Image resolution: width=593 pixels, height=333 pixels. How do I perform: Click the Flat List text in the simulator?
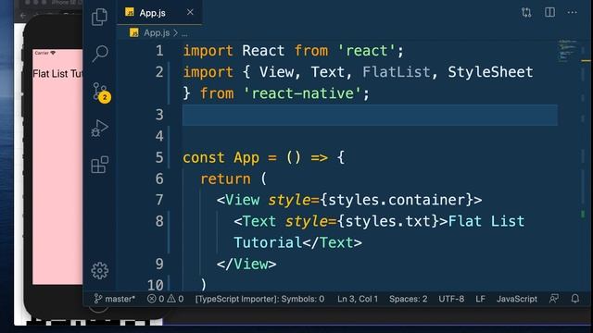click(x=57, y=74)
